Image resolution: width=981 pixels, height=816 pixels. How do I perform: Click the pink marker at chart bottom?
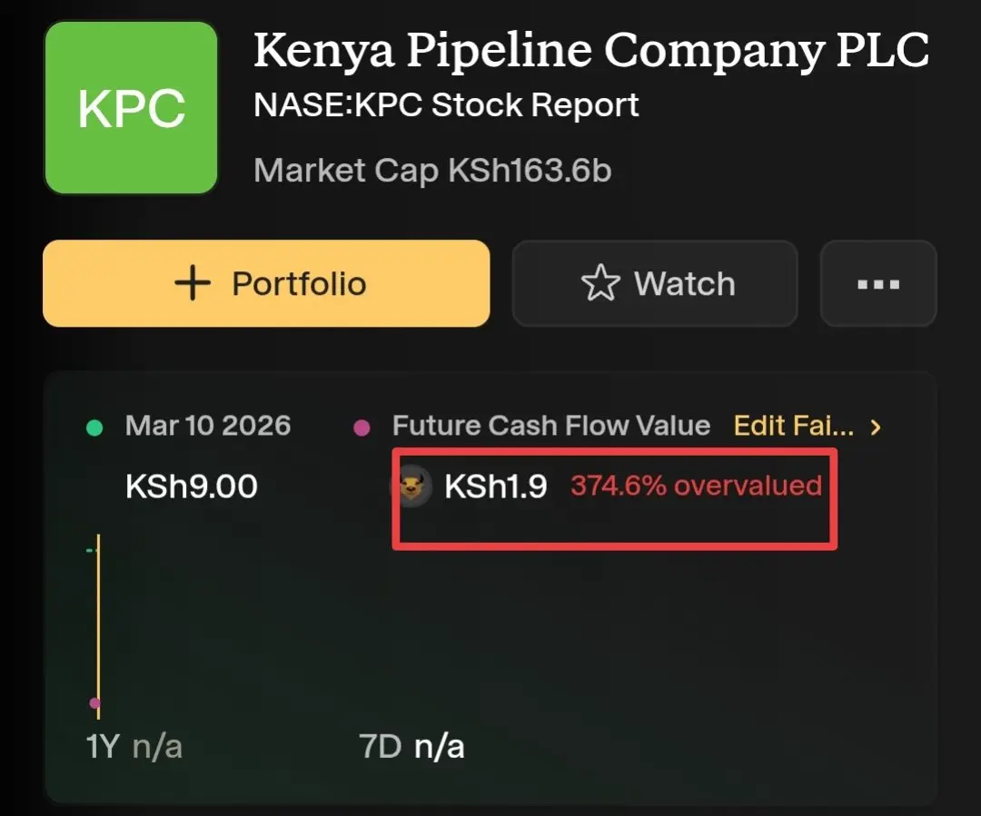[x=94, y=703]
